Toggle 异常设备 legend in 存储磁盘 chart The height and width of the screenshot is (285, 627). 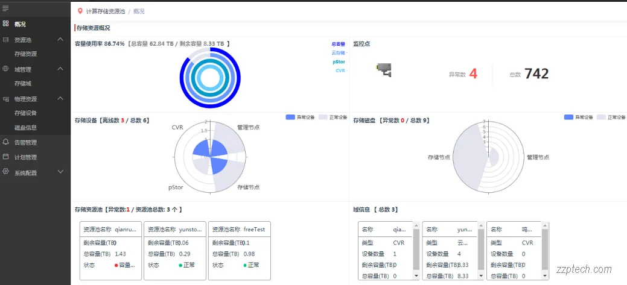tap(579, 117)
